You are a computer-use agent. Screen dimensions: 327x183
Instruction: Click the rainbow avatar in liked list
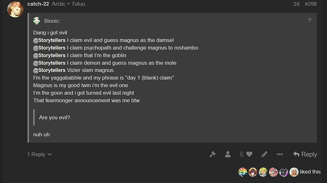tap(243, 172)
